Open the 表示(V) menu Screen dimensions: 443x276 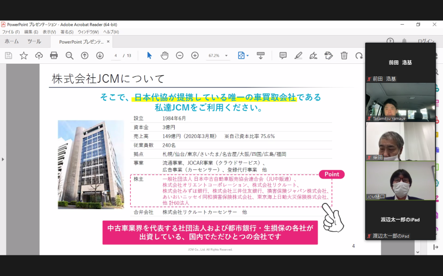[49, 32]
